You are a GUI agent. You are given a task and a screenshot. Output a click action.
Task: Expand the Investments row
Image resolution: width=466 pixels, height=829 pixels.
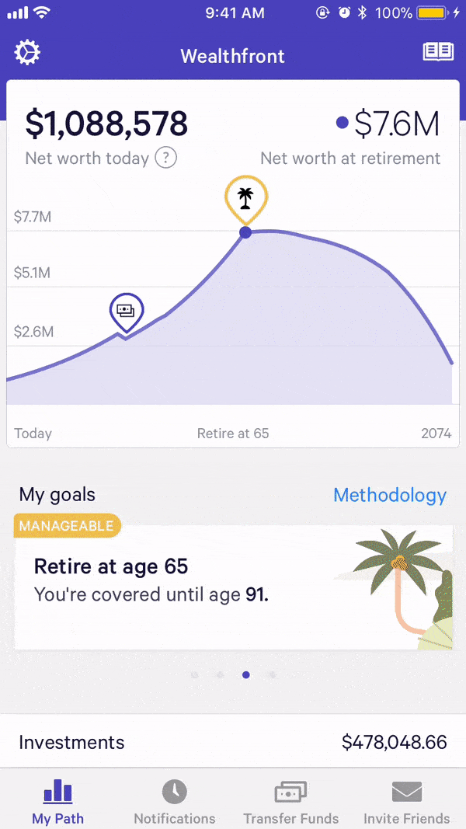coord(233,742)
